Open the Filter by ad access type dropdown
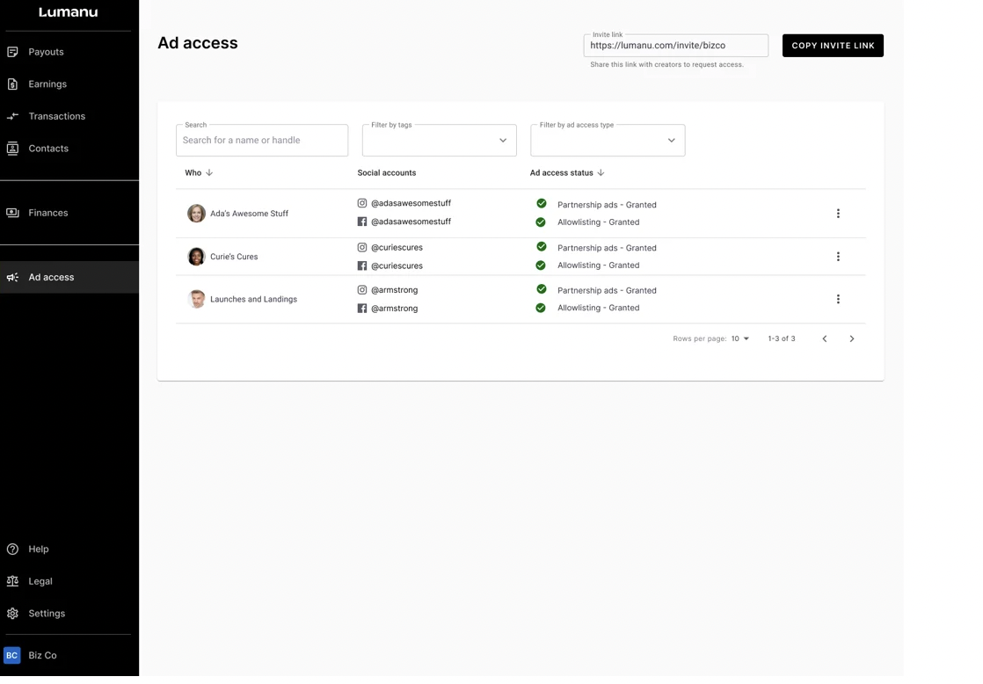 click(607, 141)
